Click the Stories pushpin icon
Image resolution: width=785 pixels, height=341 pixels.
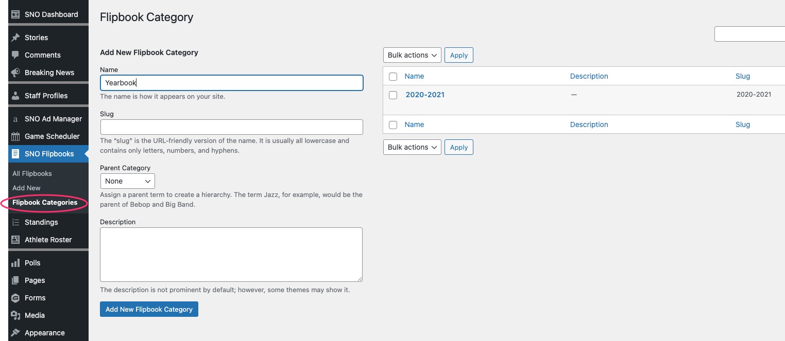tap(15, 38)
